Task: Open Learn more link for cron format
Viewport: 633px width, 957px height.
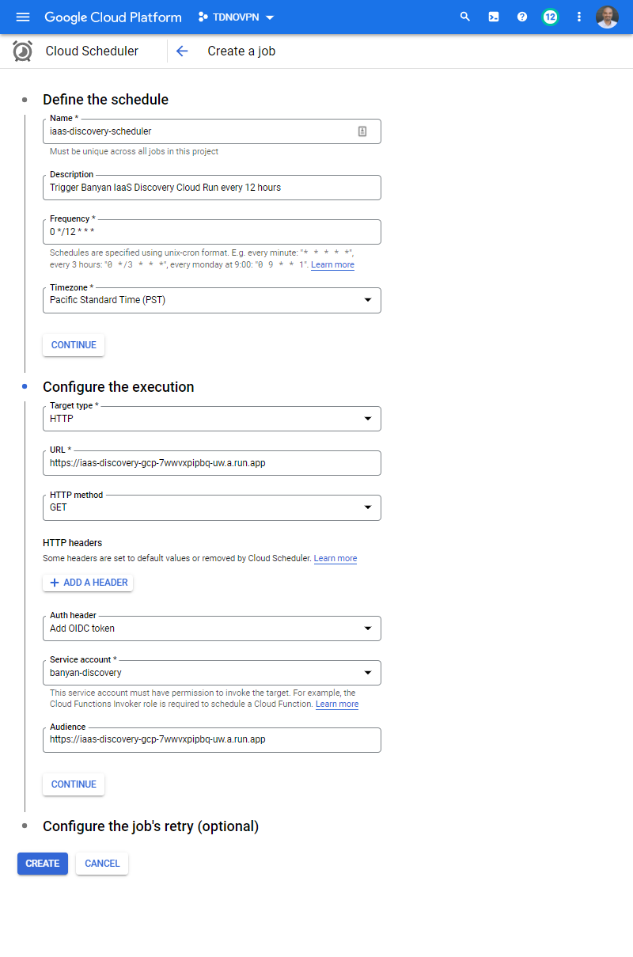Action: tap(332, 265)
